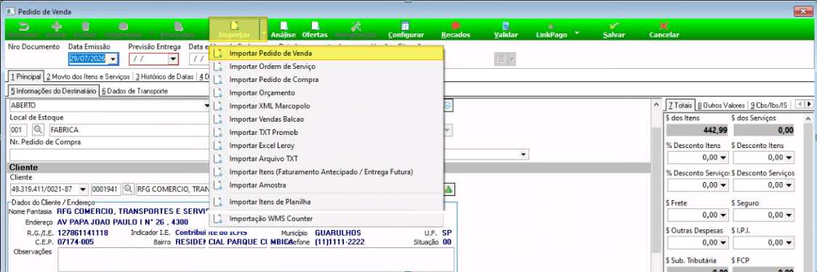Image resolution: width=817 pixels, height=272 pixels.
Task: Expand the list view icon's dropdown arrow
Action: [512, 59]
